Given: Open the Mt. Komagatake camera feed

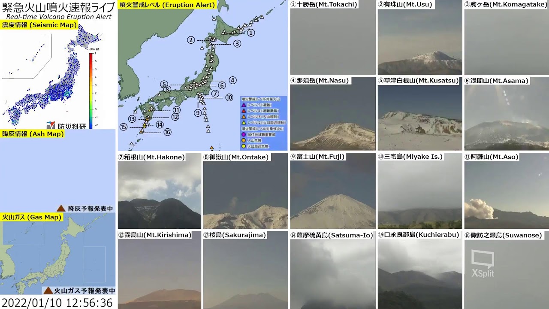Looking at the screenshot, I should [x=507, y=38].
